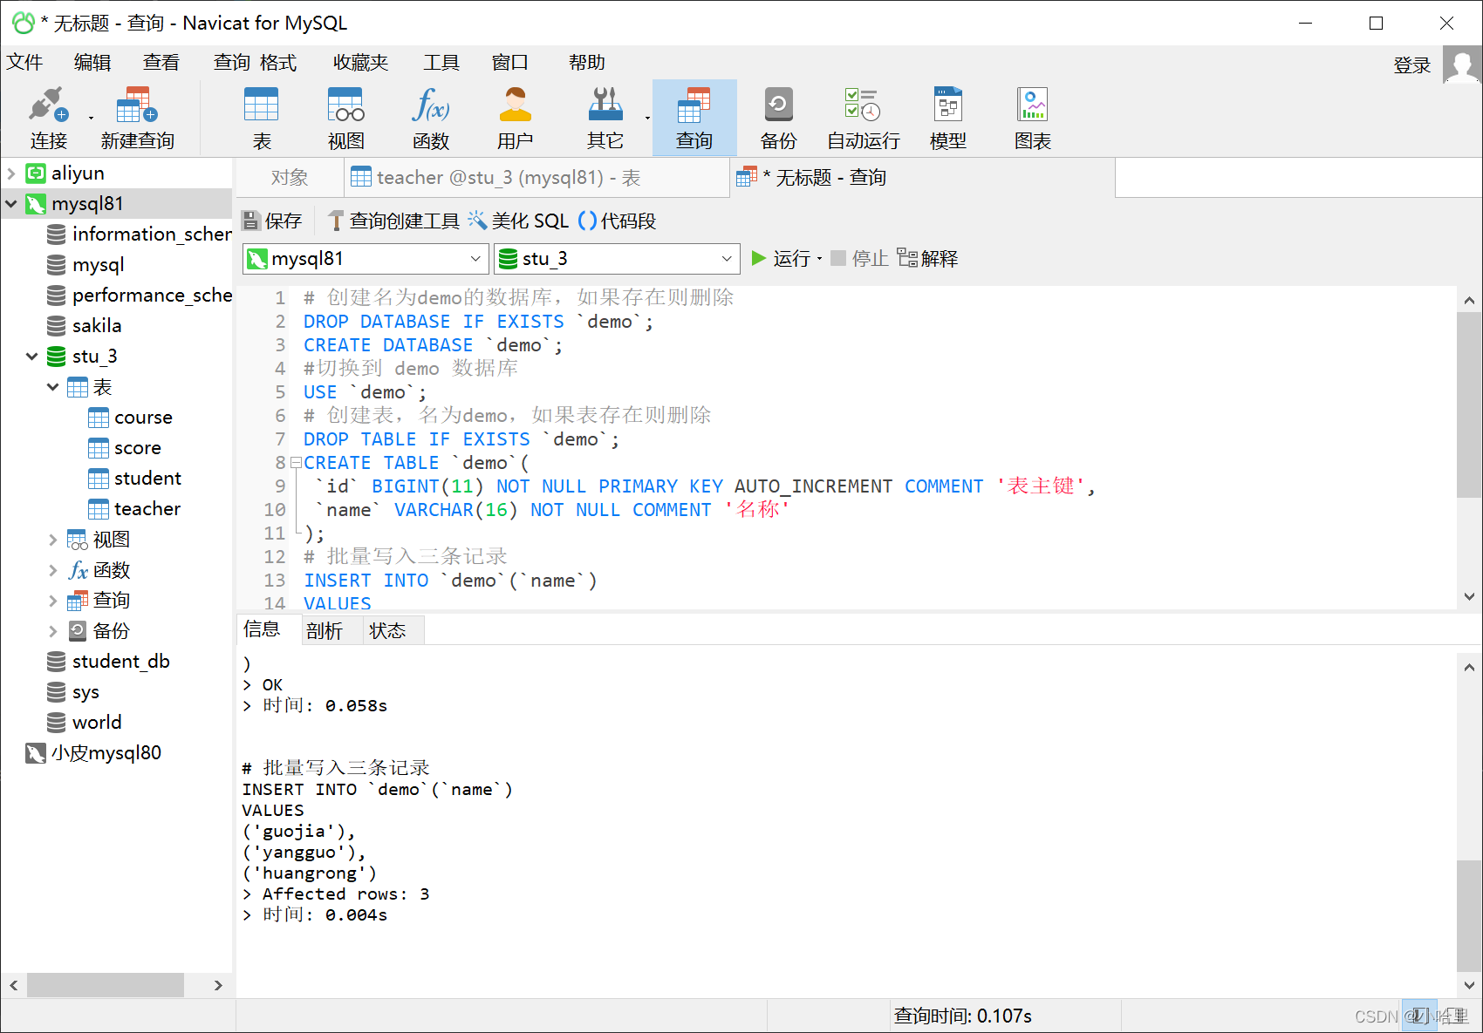Run the query
The width and height of the screenshot is (1483, 1033).
[781, 258]
